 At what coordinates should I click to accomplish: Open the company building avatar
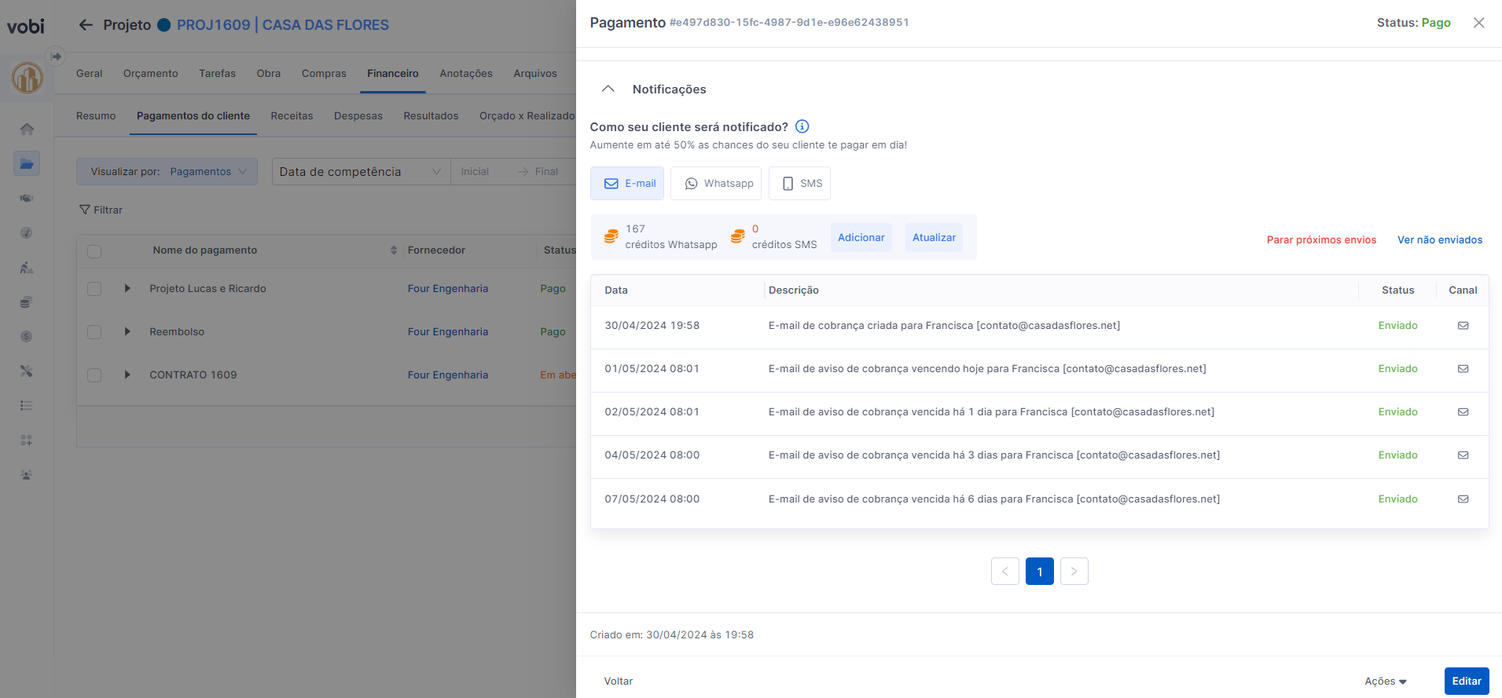coord(27,78)
